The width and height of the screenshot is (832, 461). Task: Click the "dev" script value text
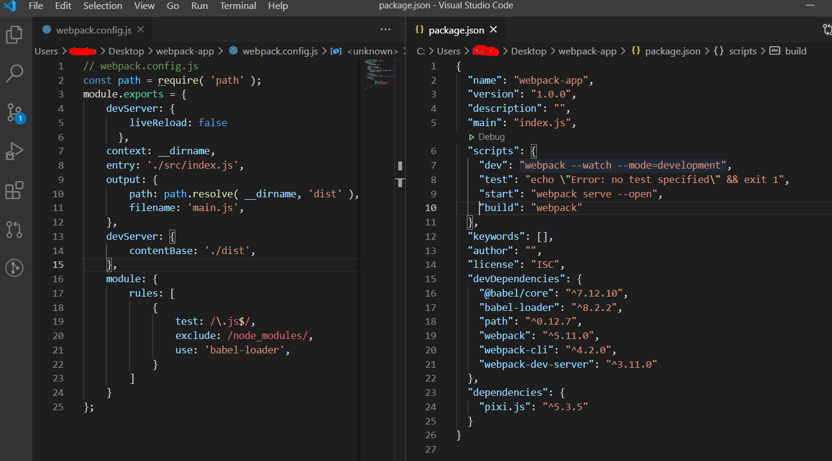coord(623,166)
